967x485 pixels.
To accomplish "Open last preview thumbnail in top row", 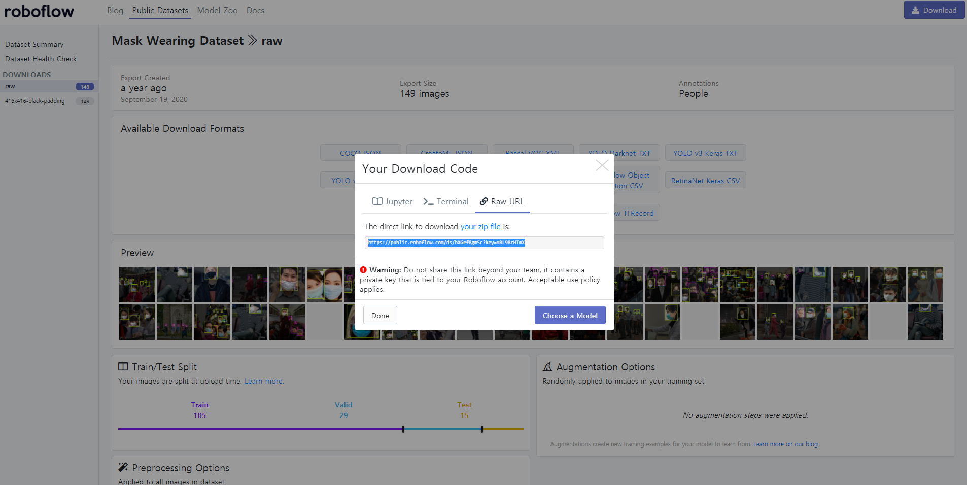I will click(925, 285).
